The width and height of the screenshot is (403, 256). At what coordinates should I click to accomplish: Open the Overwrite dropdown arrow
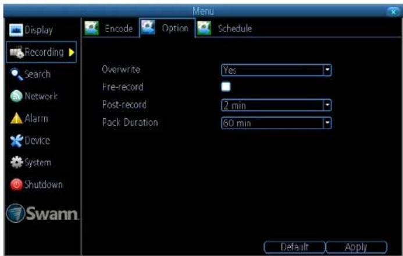pyautogui.click(x=327, y=70)
